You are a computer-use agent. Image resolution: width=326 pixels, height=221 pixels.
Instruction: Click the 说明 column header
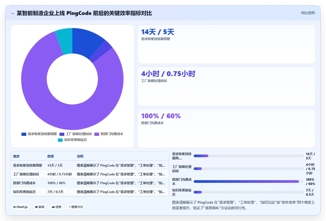pos(80,156)
